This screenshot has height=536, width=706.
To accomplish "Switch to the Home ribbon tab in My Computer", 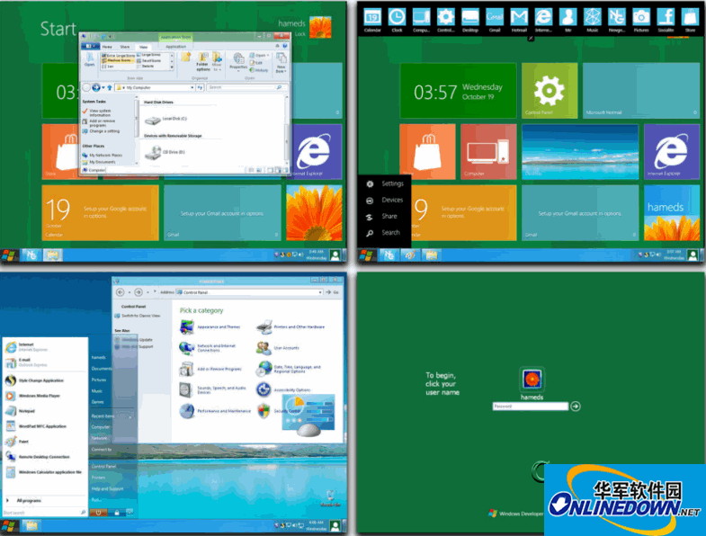I will point(107,47).
